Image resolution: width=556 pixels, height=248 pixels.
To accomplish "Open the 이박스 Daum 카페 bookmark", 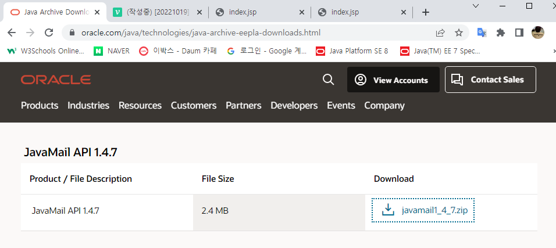I will 178,51.
